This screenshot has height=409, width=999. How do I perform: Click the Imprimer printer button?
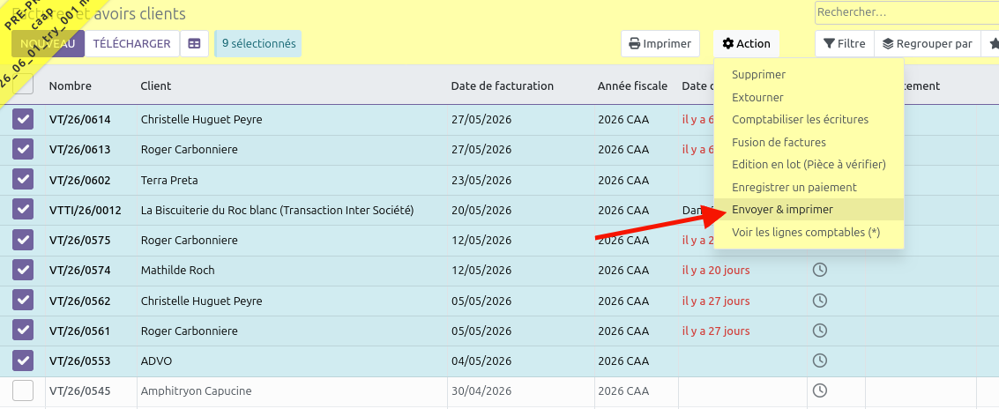pyautogui.click(x=660, y=43)
